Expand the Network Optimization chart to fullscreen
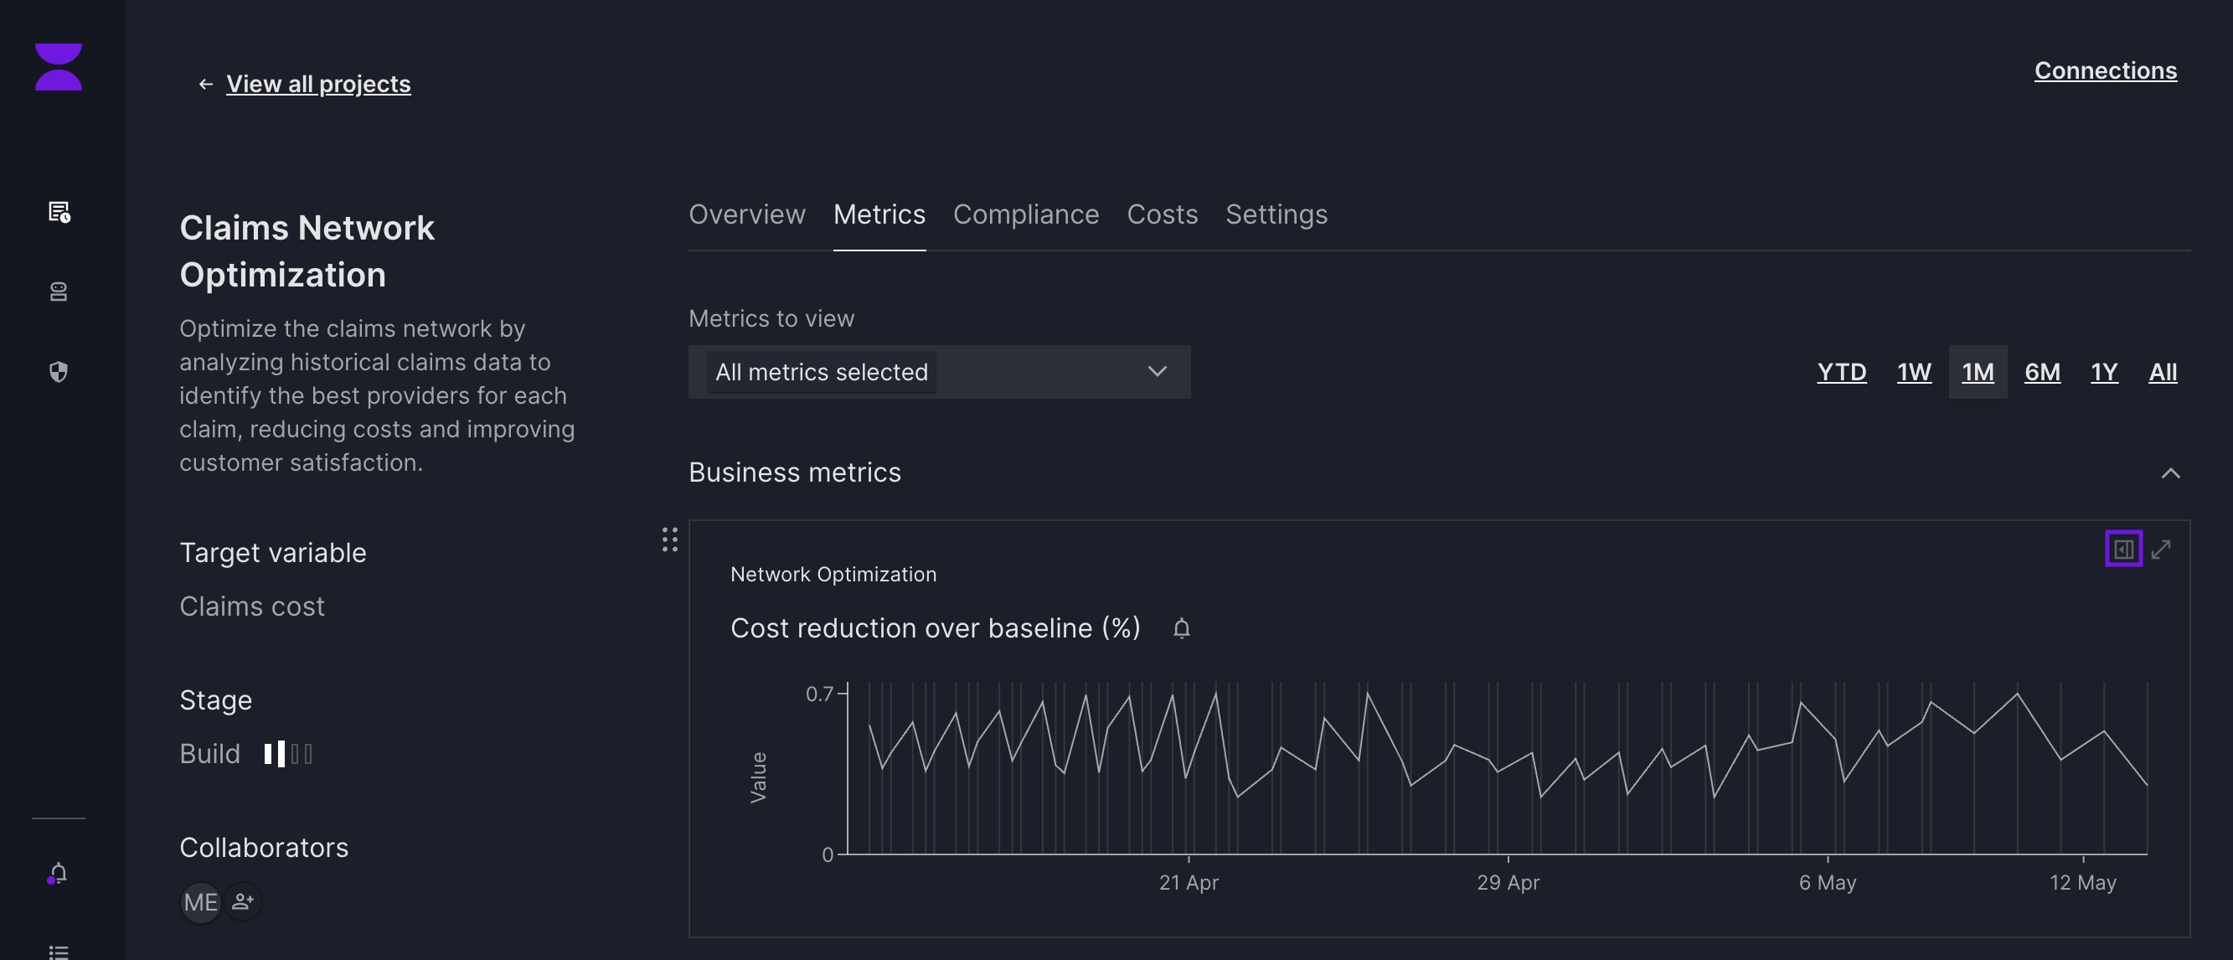 point(2162,549)
